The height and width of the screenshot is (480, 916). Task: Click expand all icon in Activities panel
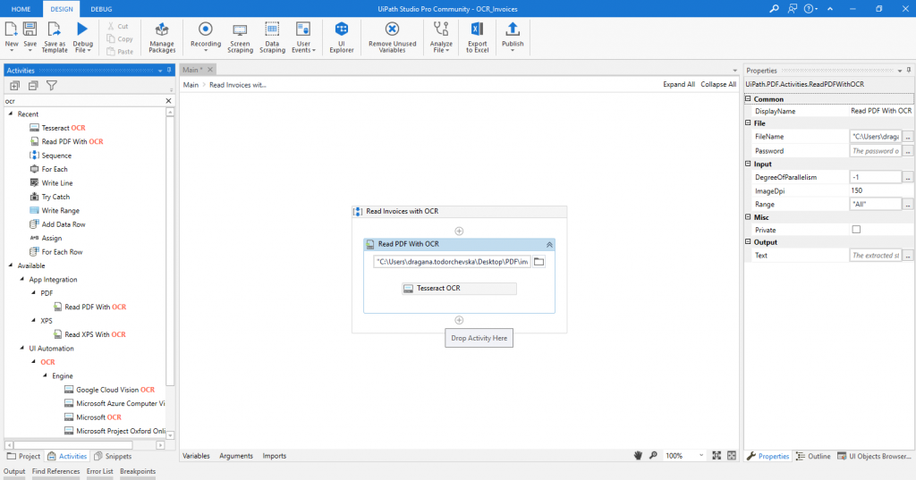point(14,85)
